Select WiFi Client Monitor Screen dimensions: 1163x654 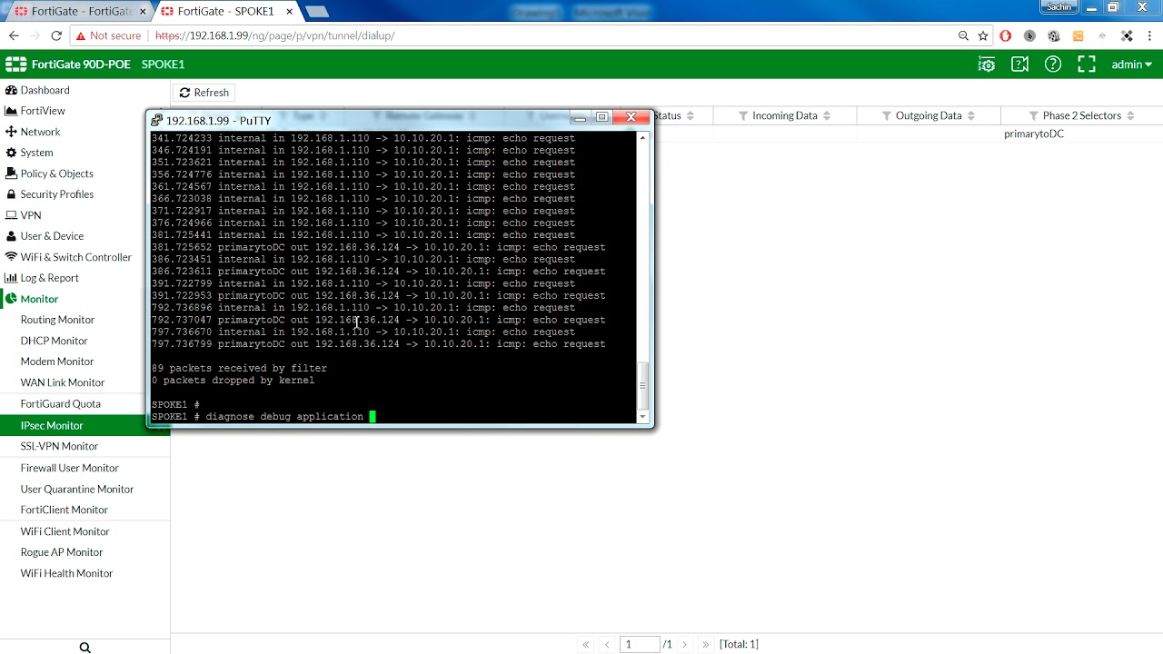click(65, 531)
